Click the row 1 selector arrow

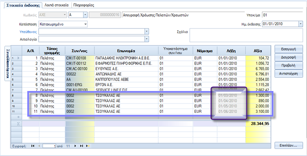[18, 58]
